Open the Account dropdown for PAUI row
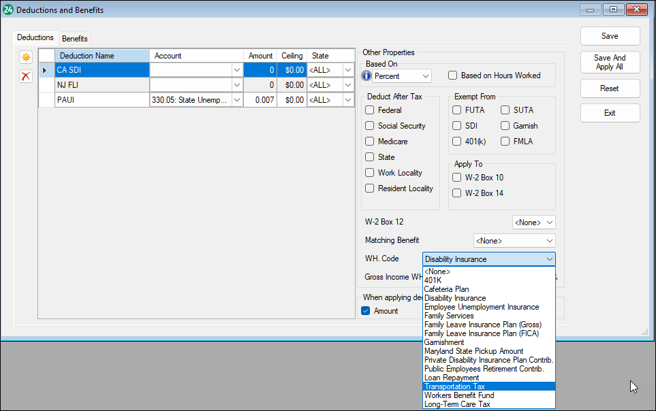Image resolution: width=656 pixels, height=411 pixels. coord(237,100)
